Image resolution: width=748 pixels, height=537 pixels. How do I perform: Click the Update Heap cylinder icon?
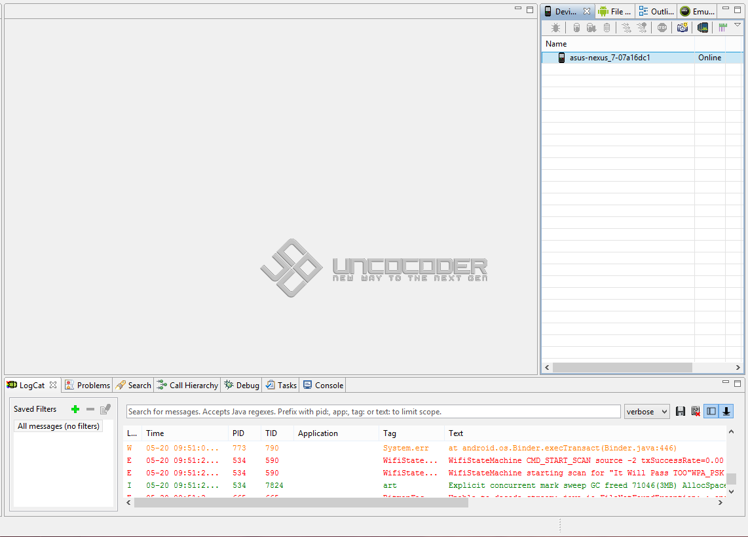(576, 28)
